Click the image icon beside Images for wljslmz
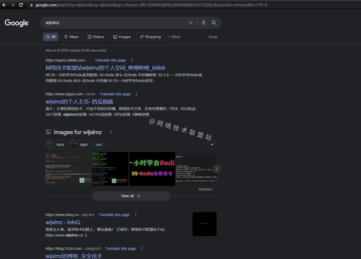Viewport: 361px width, 259px height. pos(48,132)
